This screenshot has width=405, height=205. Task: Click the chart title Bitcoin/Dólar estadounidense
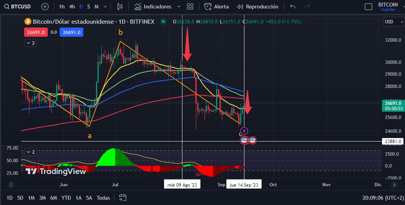click(73, 22)
